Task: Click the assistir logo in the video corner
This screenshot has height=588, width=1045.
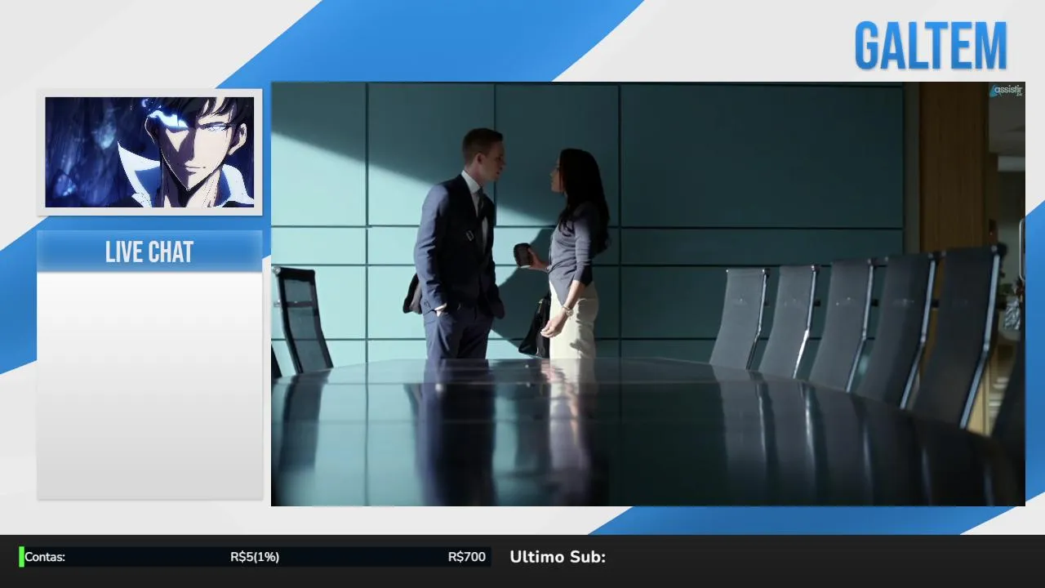Action: coord(1007,91)
